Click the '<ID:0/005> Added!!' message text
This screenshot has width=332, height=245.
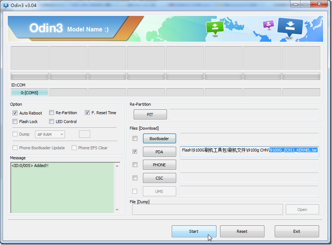click(x=30, y=166)
